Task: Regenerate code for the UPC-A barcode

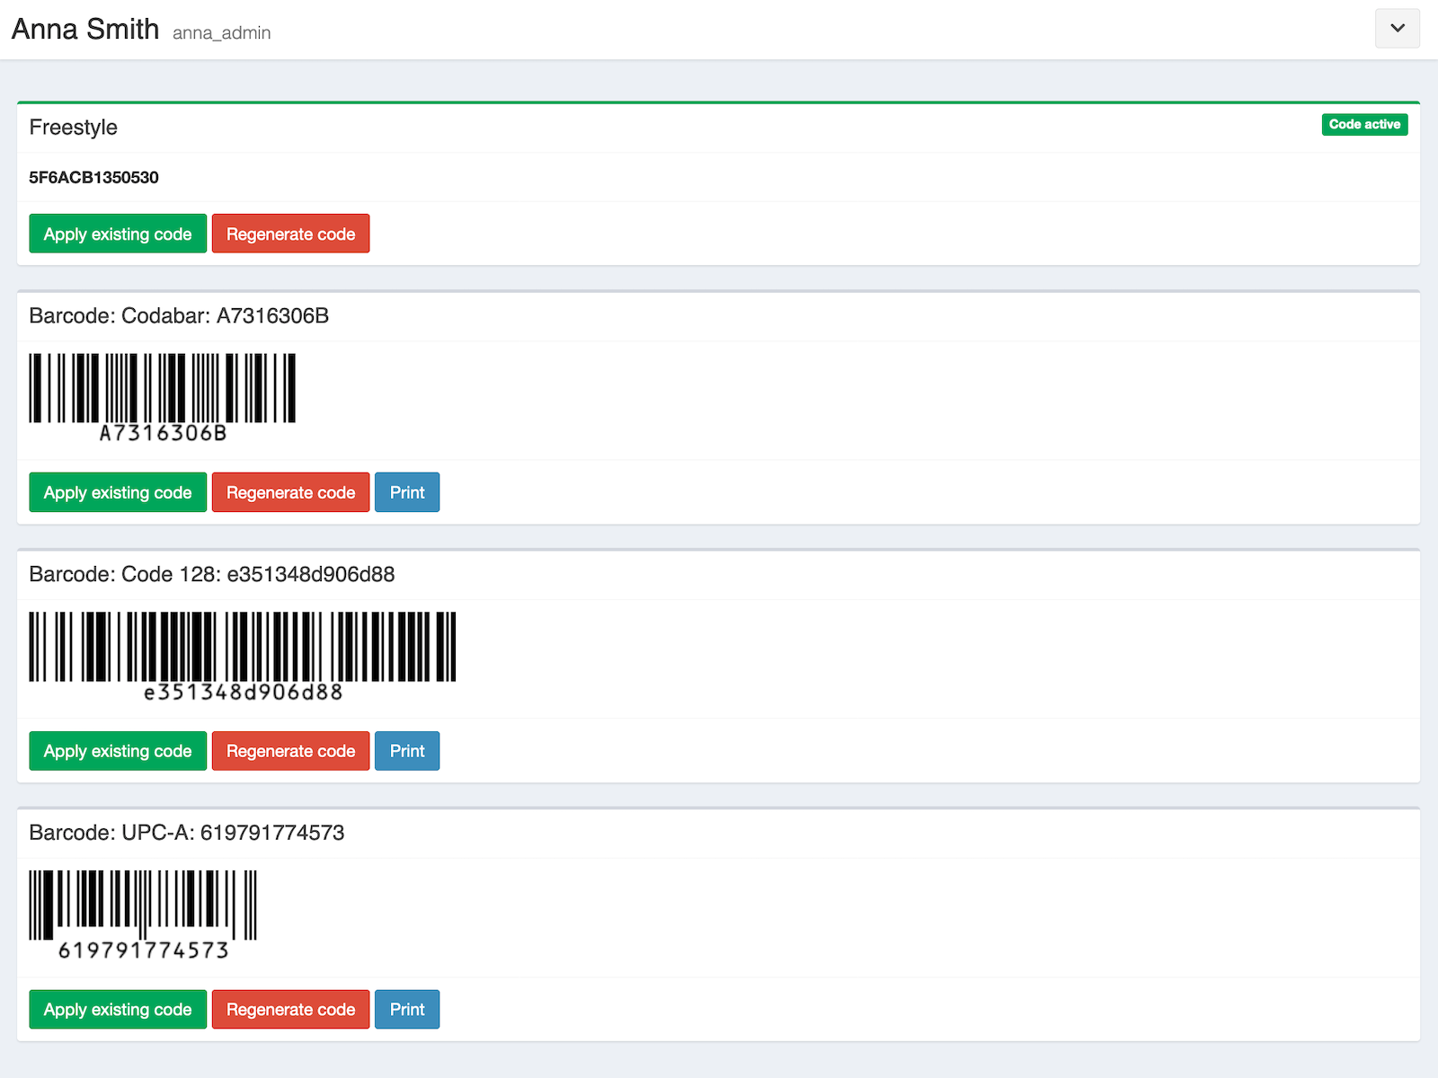Action: click(290, 1010)
